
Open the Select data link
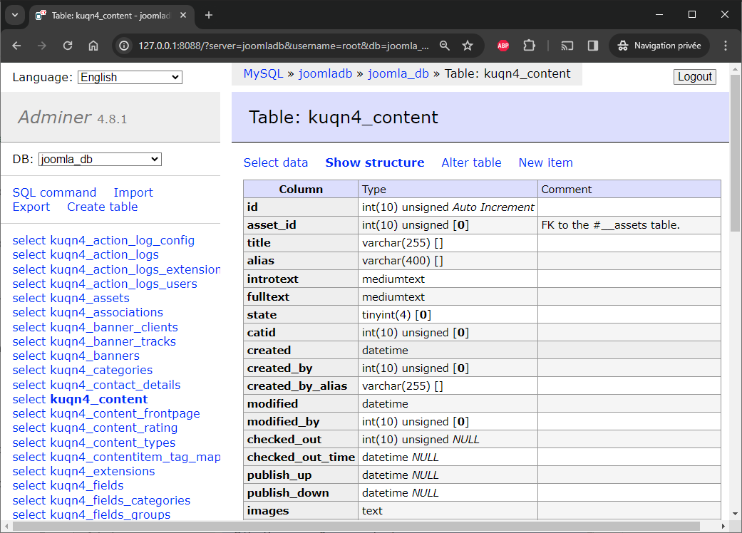(276, 162)
